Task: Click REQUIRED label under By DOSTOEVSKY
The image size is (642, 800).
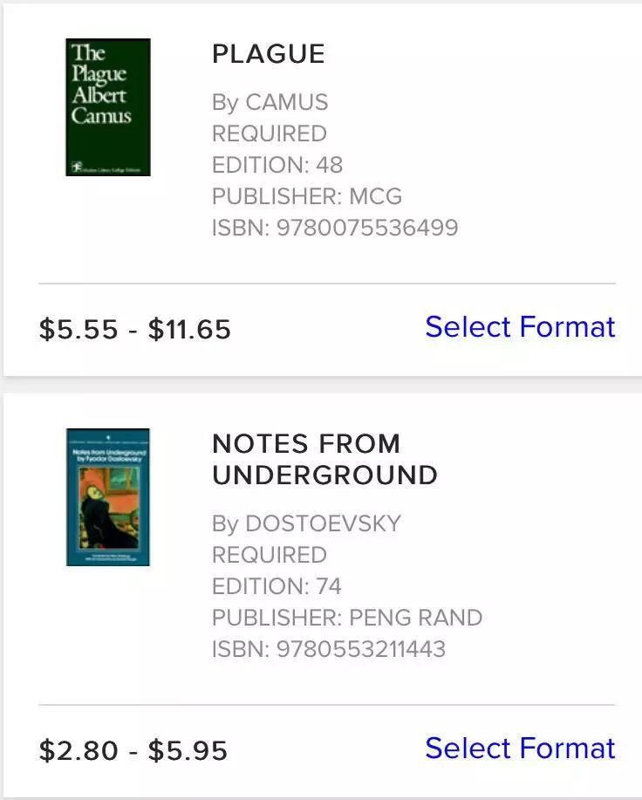Action: (x=270, y=555)
